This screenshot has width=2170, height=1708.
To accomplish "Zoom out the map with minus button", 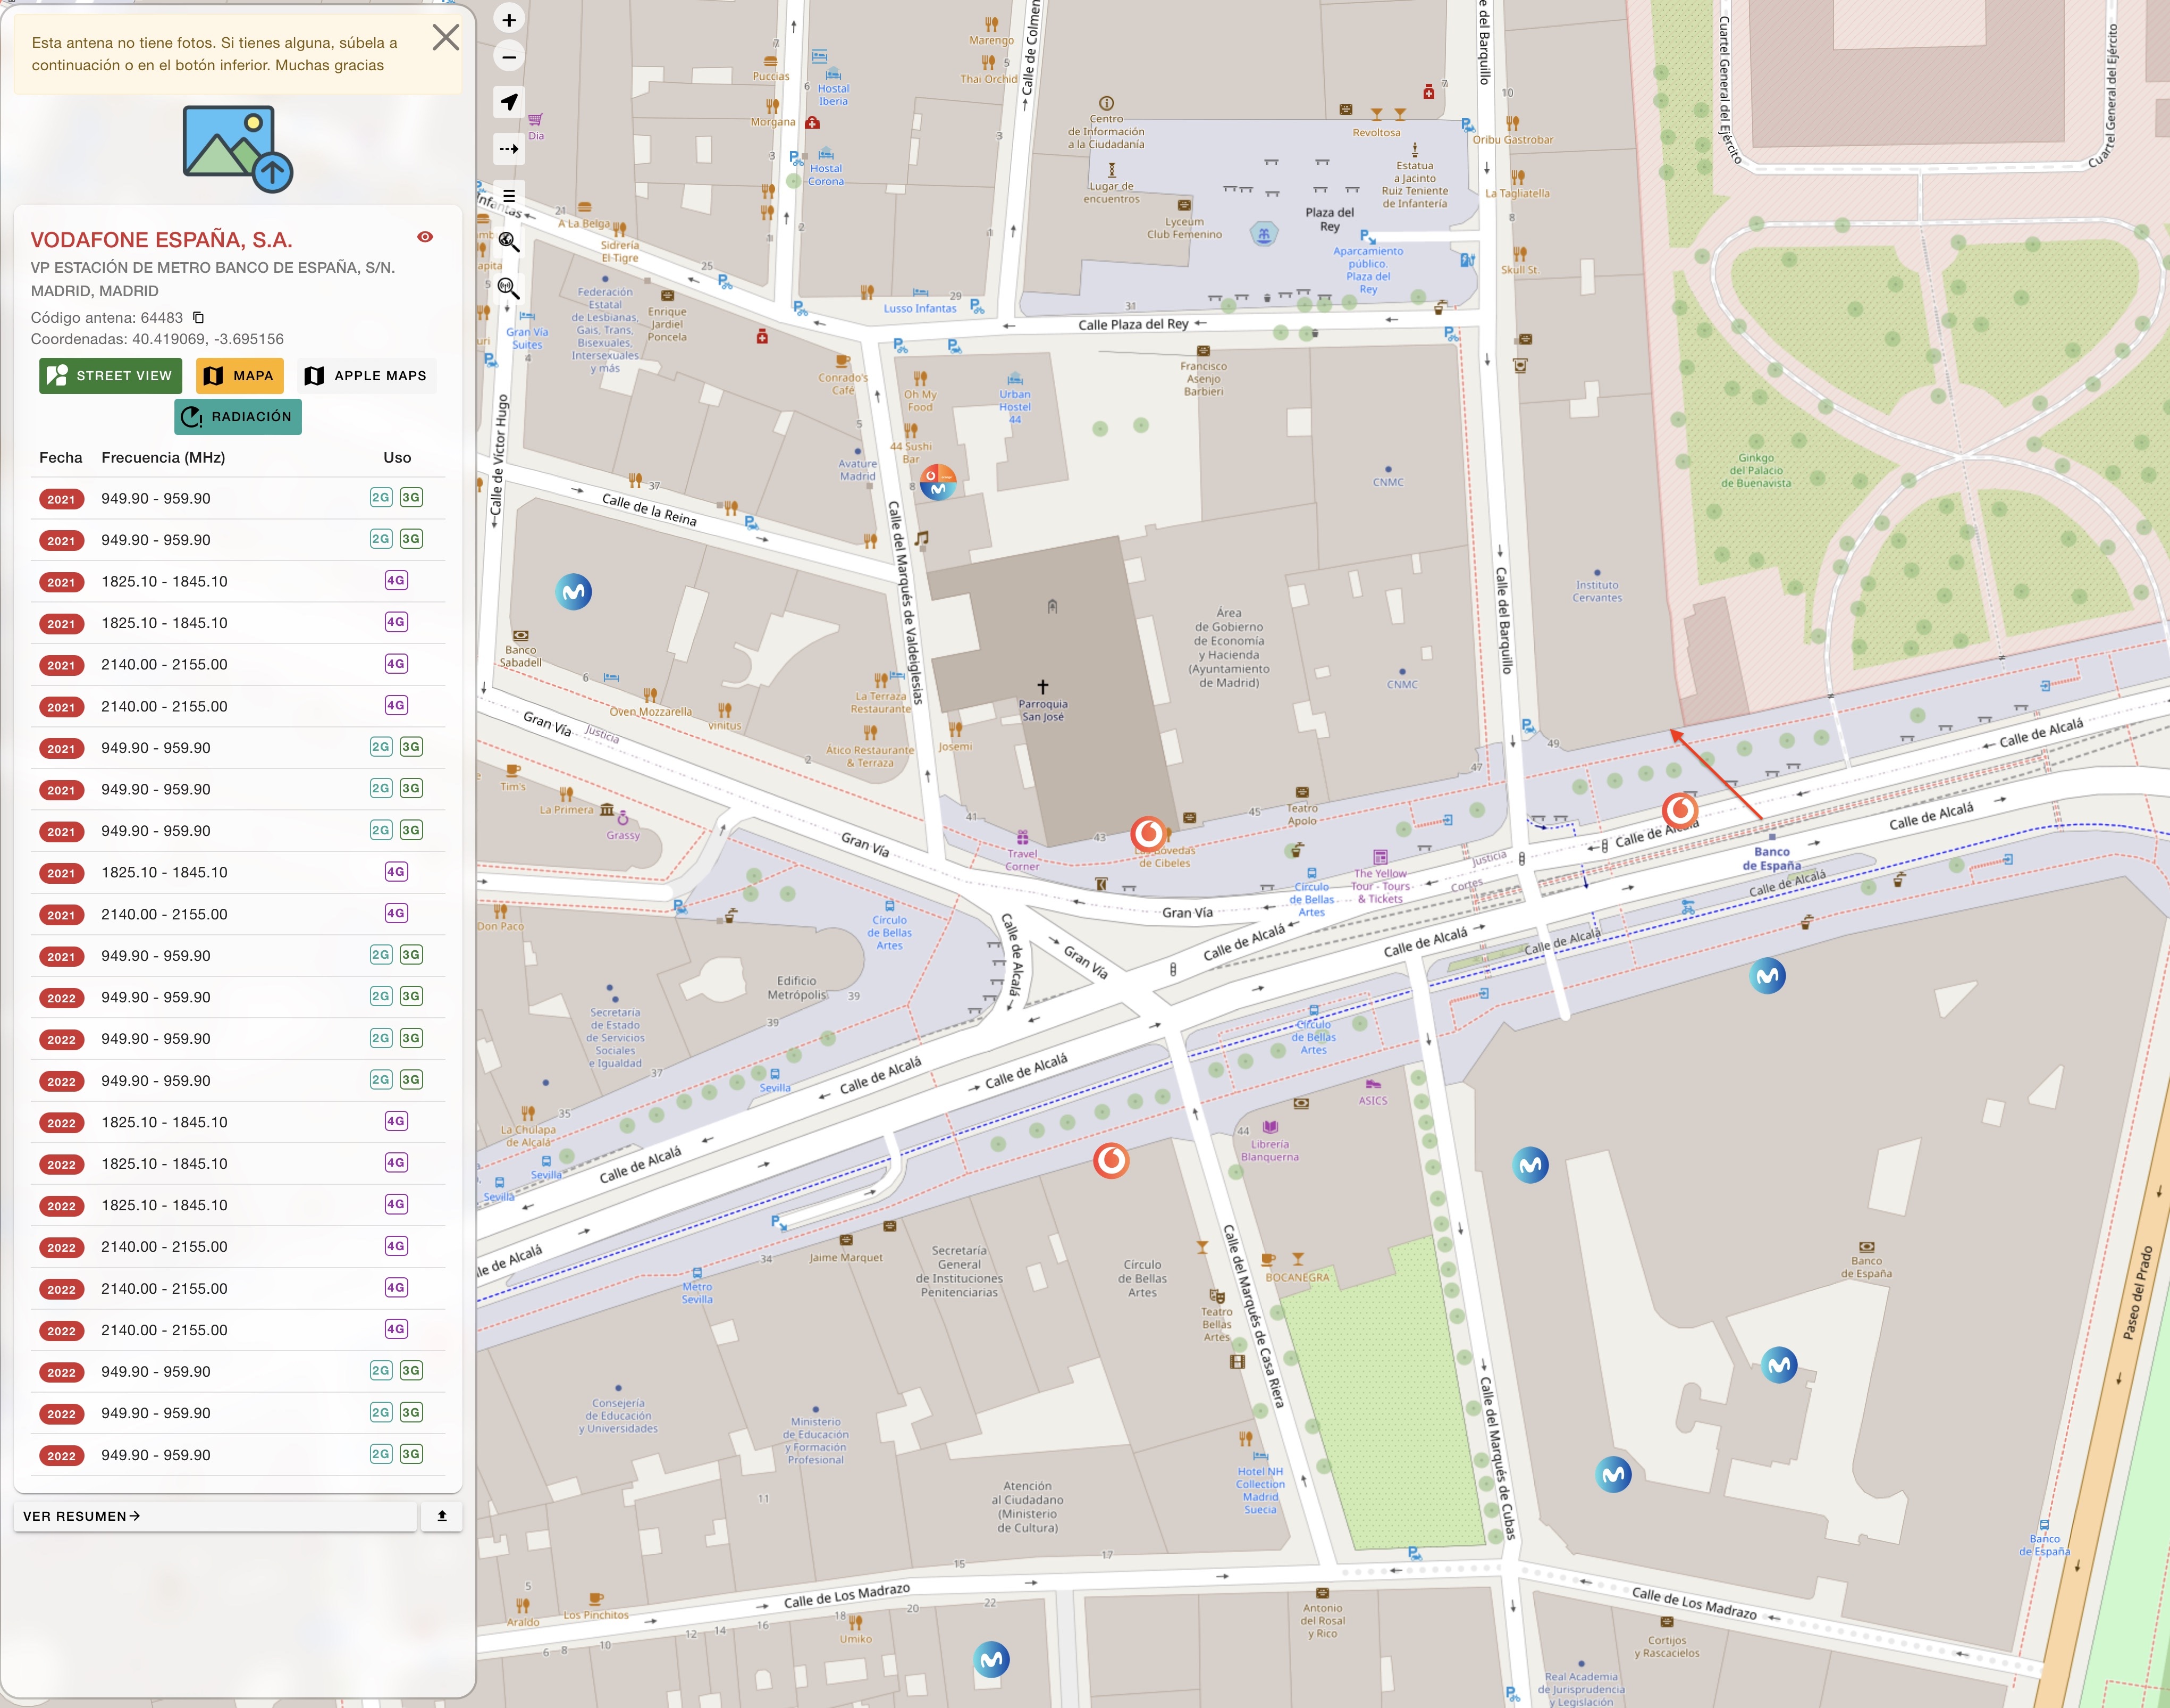I will point(509,57).
